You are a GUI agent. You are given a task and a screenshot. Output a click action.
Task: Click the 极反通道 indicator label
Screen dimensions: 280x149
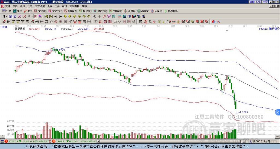(20, 29)
